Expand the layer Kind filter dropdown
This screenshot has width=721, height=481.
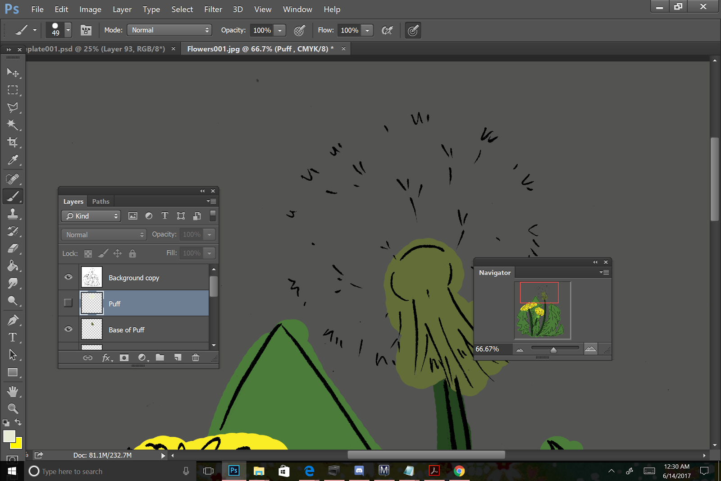pos(91,216)
